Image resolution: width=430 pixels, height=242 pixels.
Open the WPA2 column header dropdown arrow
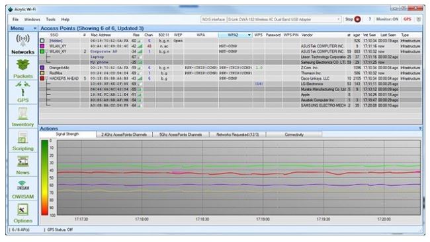[249, 35]
